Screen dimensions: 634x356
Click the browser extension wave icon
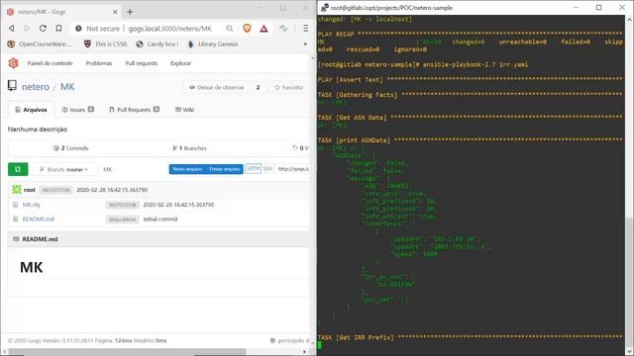pyautogui.click(x=283, y=29)
